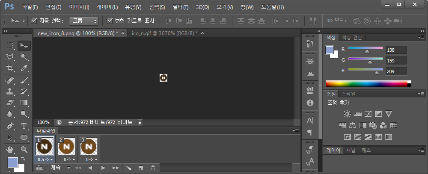Go to the previous frame
Screen dimensions: 428x174
[x=90, y=168]
